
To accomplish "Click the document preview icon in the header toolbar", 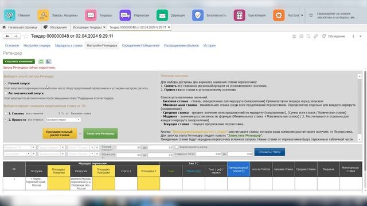I will coord(309,36).
